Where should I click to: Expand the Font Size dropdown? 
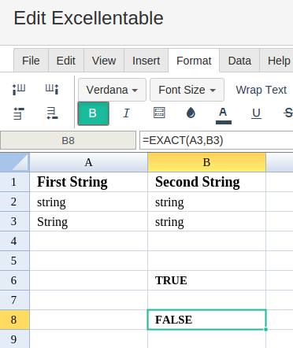pyautogui.click(x=187, y=90)
